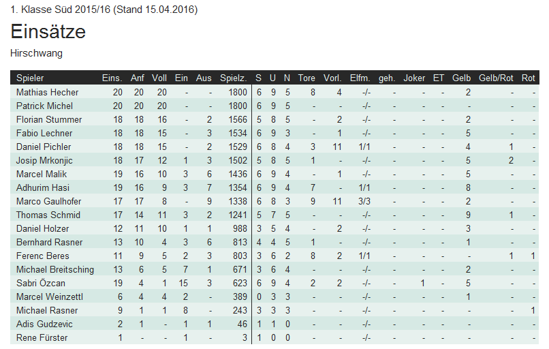Image resolution: width=549 pixels, height=349 pixels.
Task: Click on Michael Breitsching's name
Action: 55,269
